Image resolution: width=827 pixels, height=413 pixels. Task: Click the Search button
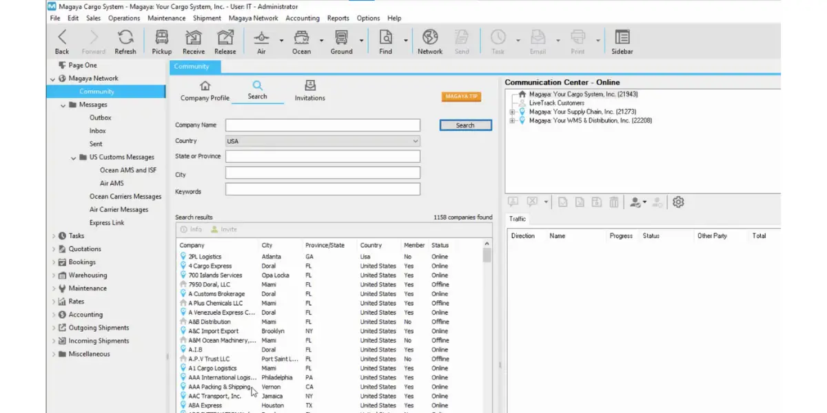(466, 125)
